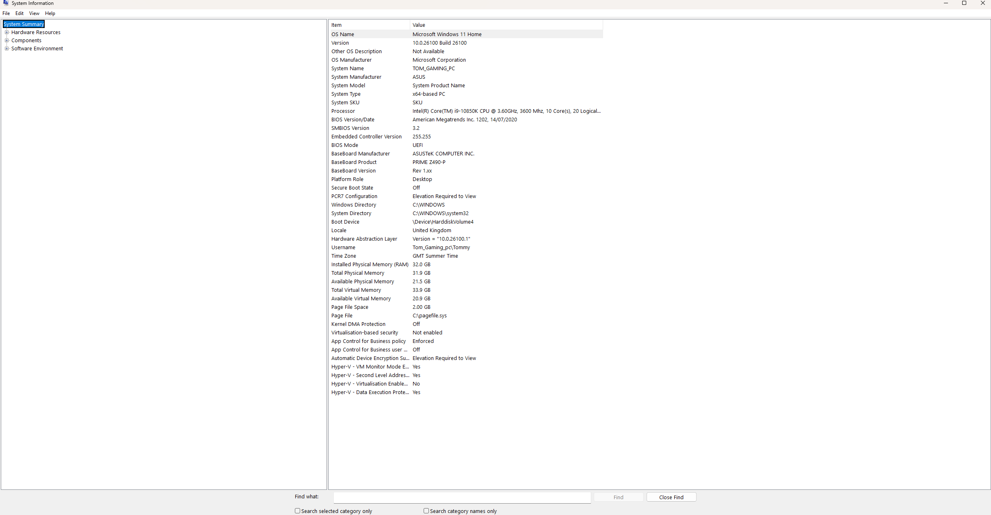Open the File menu

6,13
